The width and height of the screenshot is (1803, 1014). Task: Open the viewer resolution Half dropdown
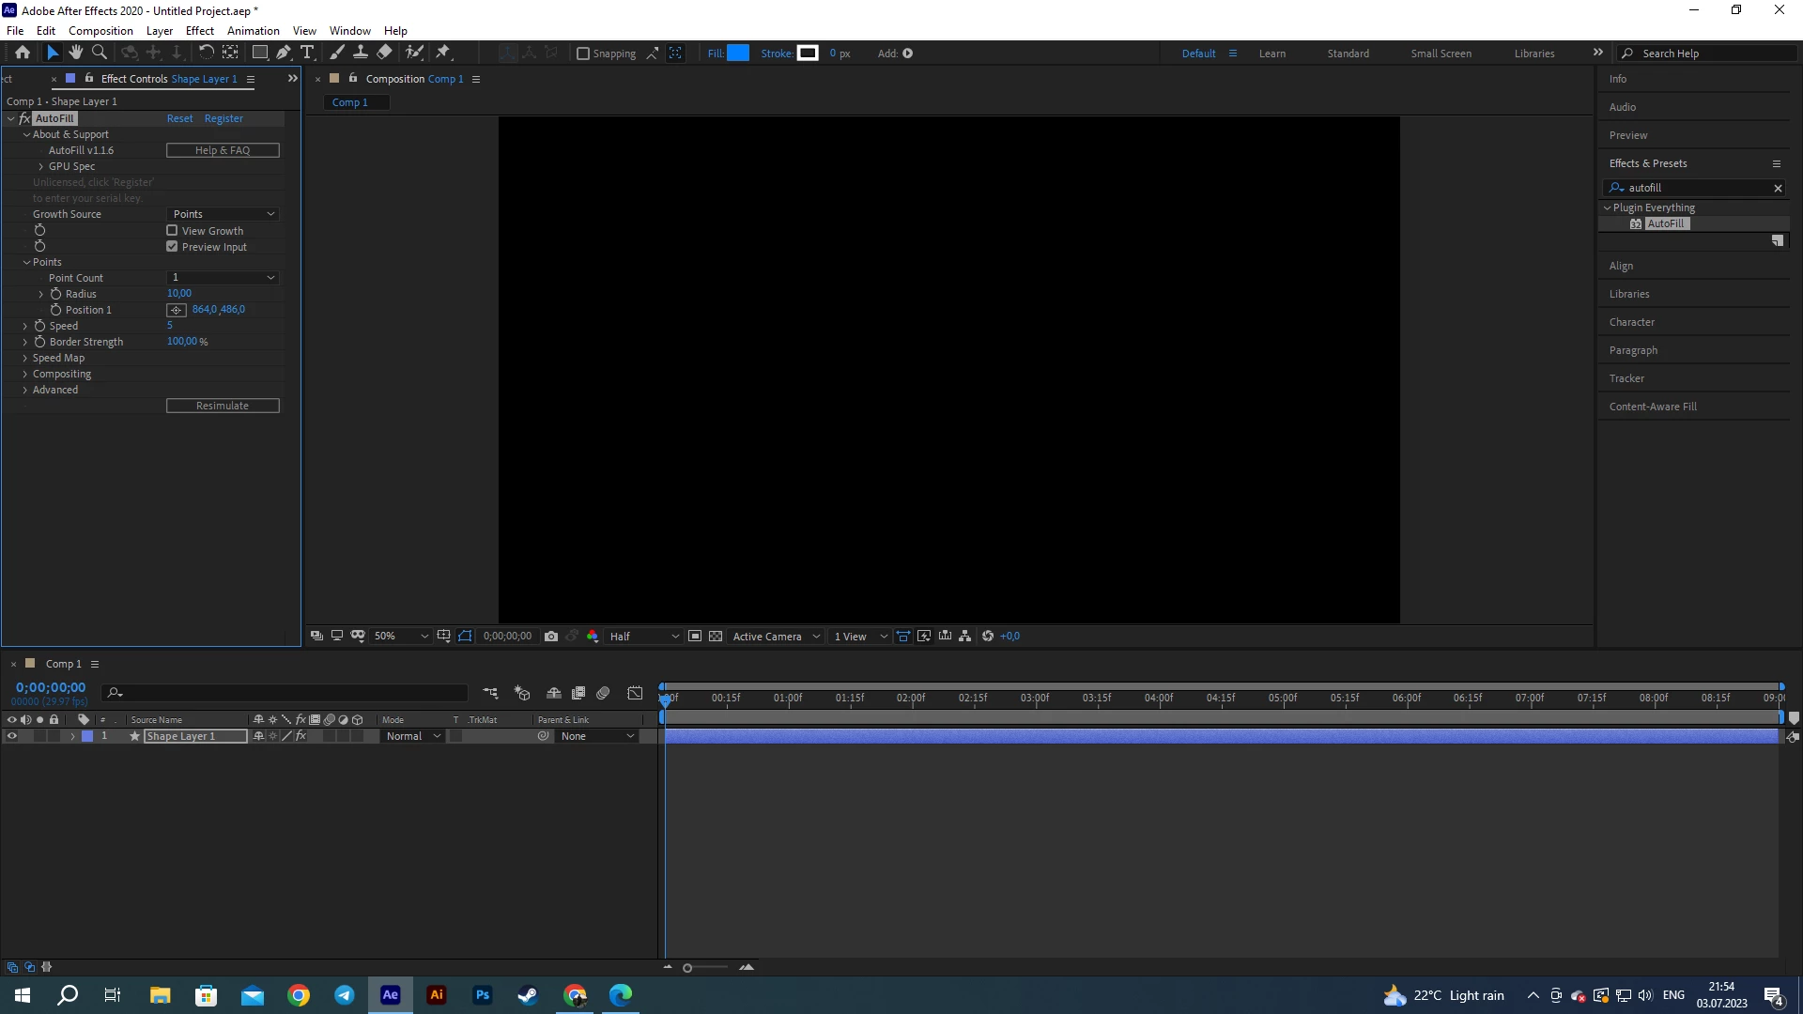(x=643, y=637)
